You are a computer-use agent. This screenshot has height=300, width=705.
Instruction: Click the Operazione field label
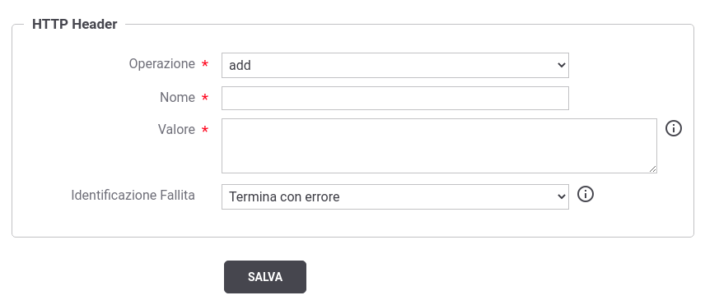(162, 64)
